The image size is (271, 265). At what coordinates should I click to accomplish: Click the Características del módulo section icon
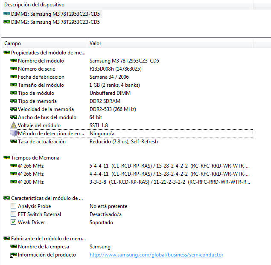click(x=7, y=198)
